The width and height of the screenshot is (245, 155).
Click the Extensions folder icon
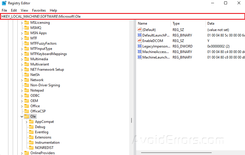(x=31, y=137)
